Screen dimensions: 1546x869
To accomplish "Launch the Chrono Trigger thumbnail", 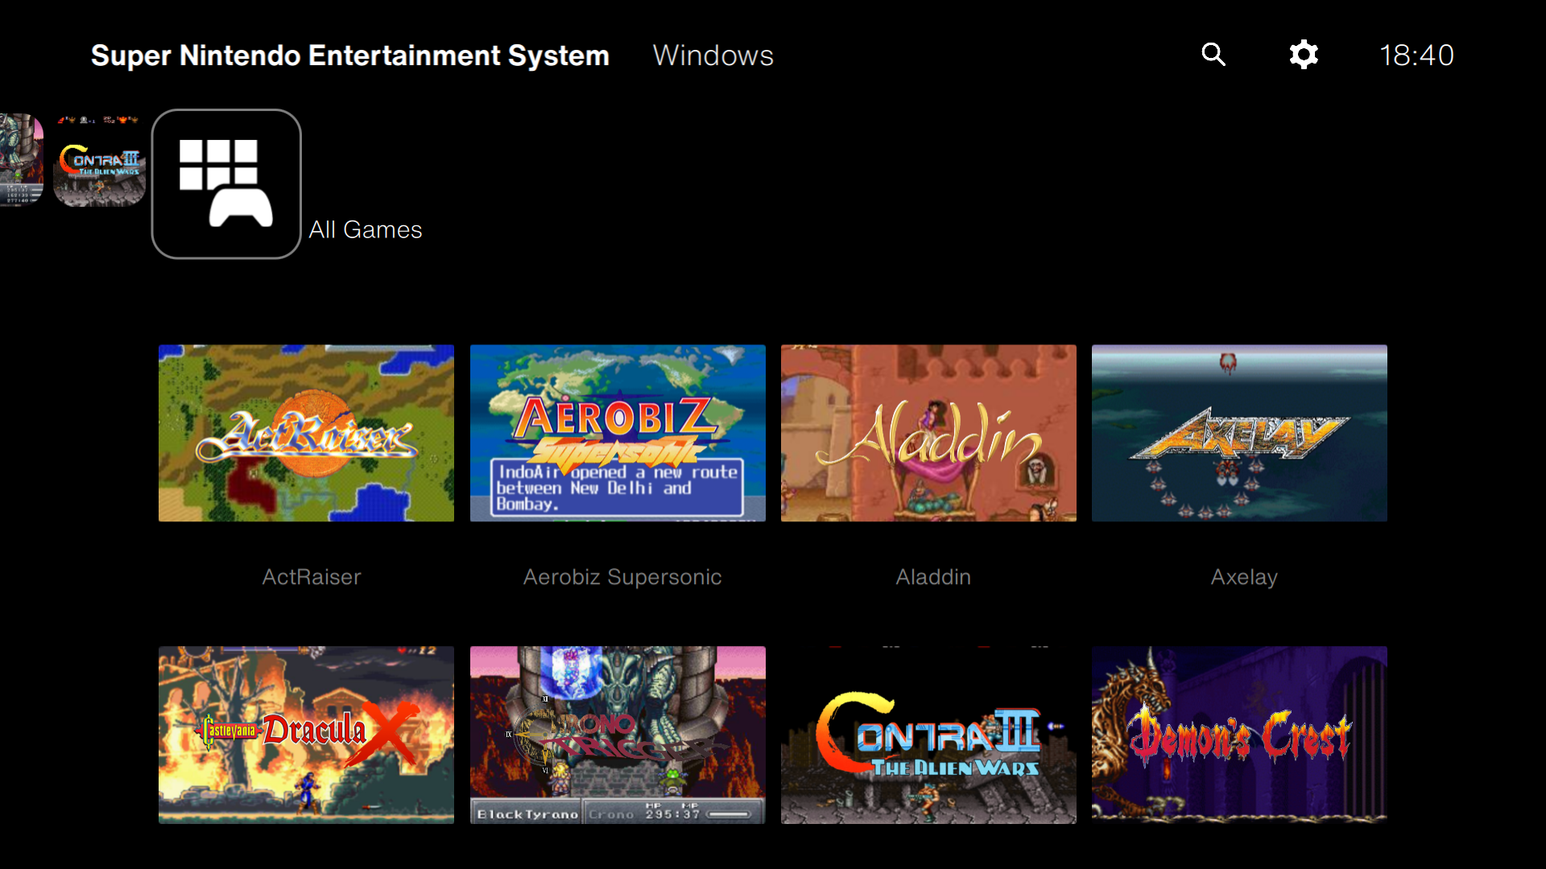I will pos(618,734).
